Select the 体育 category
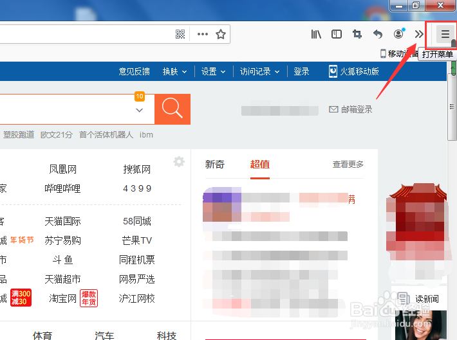Viewport: 457px width, 340px height. [42, 336]
